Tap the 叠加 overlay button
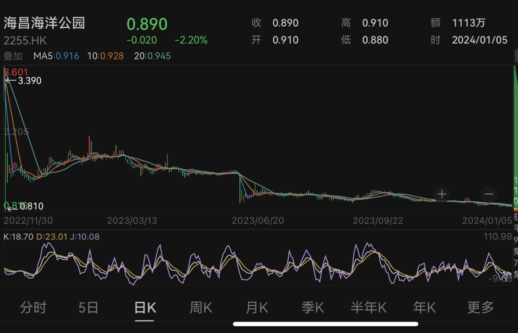Screen dimensions: 518x333 [x=13, y=56]
